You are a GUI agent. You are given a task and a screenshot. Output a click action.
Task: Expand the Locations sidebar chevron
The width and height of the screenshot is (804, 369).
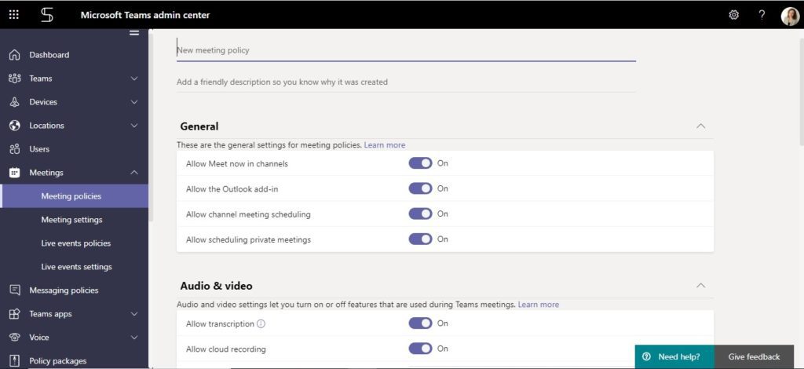(x=134, y=126)
